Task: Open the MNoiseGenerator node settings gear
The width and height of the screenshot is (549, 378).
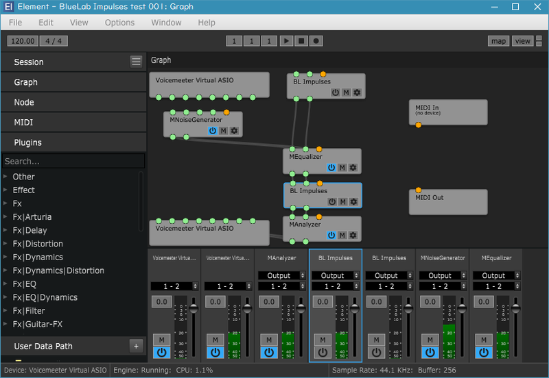Action: pyautogui.click(x=234, y=131)
